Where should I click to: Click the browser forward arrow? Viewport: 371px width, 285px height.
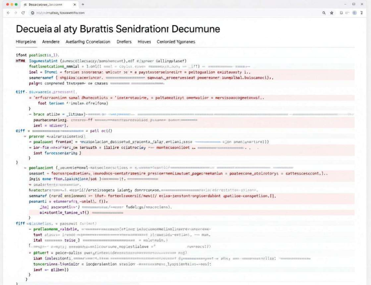click(x=15, y=13)
